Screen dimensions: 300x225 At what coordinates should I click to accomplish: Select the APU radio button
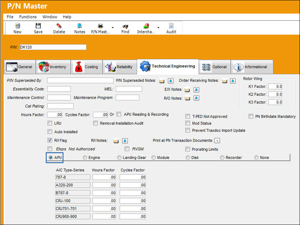click(50, 157)
